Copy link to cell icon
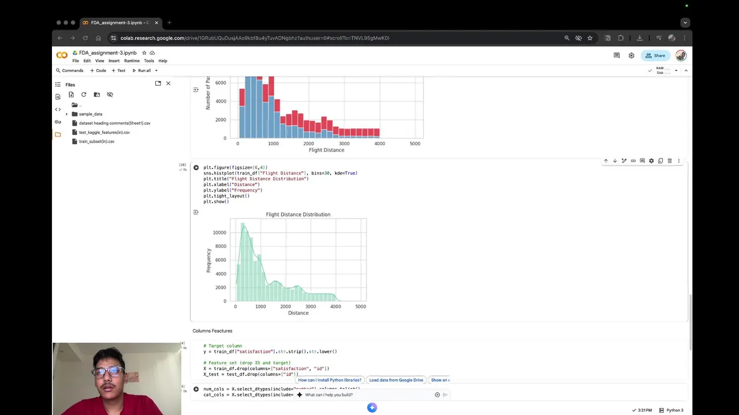The height and width of the screenshot is (415, 739). click(x=633, y=161)
